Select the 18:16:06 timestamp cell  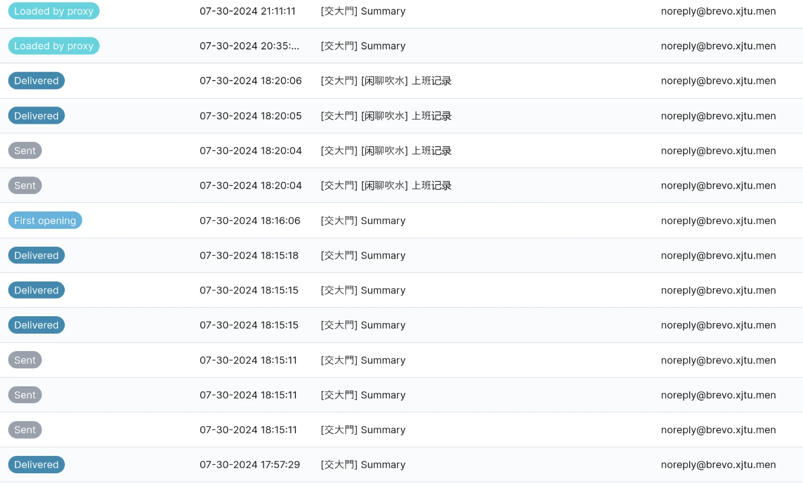click(x=250, y=221)
